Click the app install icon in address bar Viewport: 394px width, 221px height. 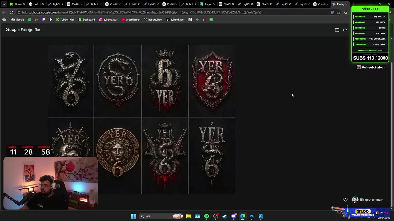point(332,12)
